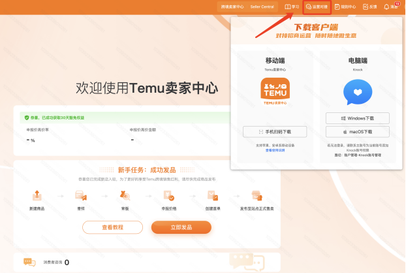Click the 下载客户端 banner title
Viewport: 406px width, 273px height.
[316, 27]
